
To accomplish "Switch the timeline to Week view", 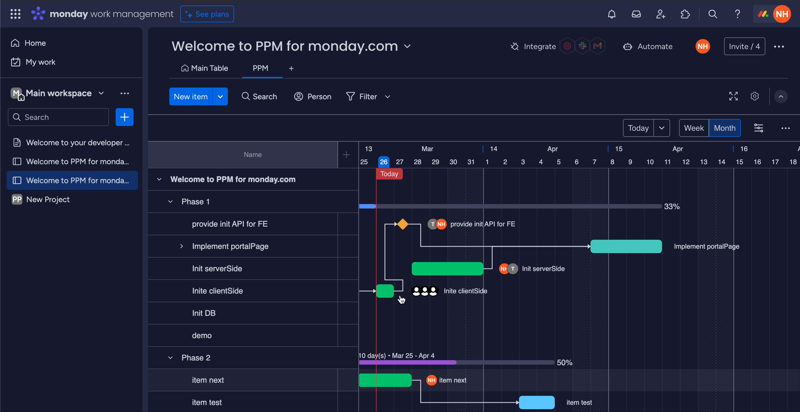I will pos(694,128).
